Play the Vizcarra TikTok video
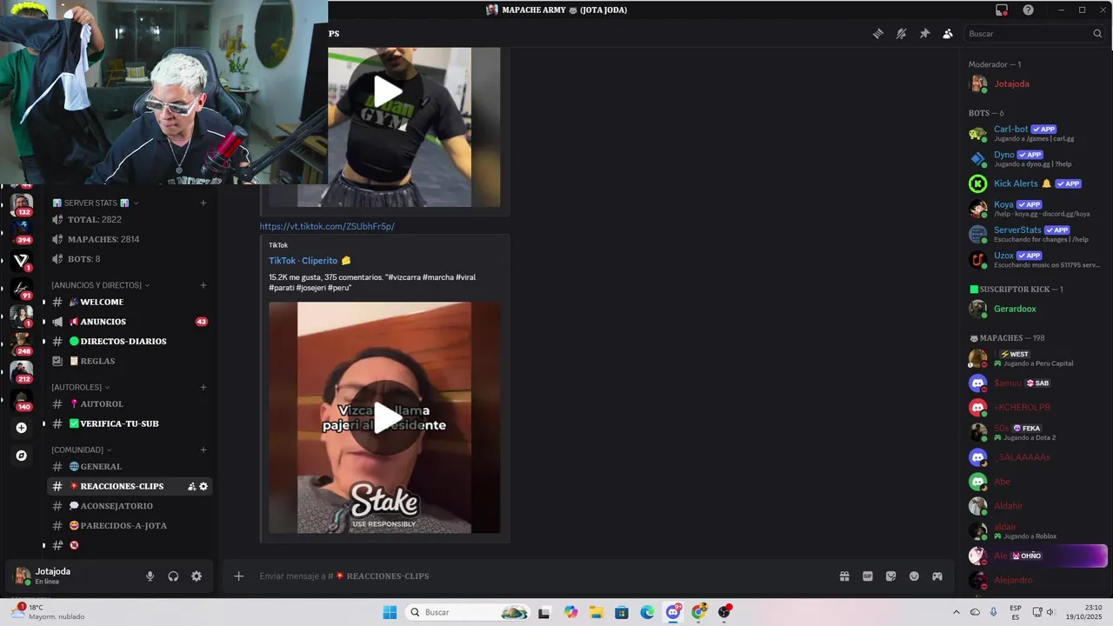1113x626 pixels. (388, 418)
